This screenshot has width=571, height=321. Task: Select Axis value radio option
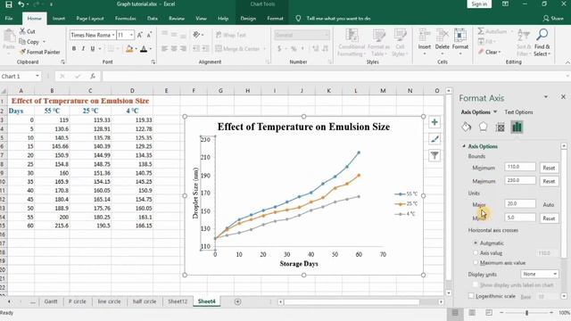[476, 252]
